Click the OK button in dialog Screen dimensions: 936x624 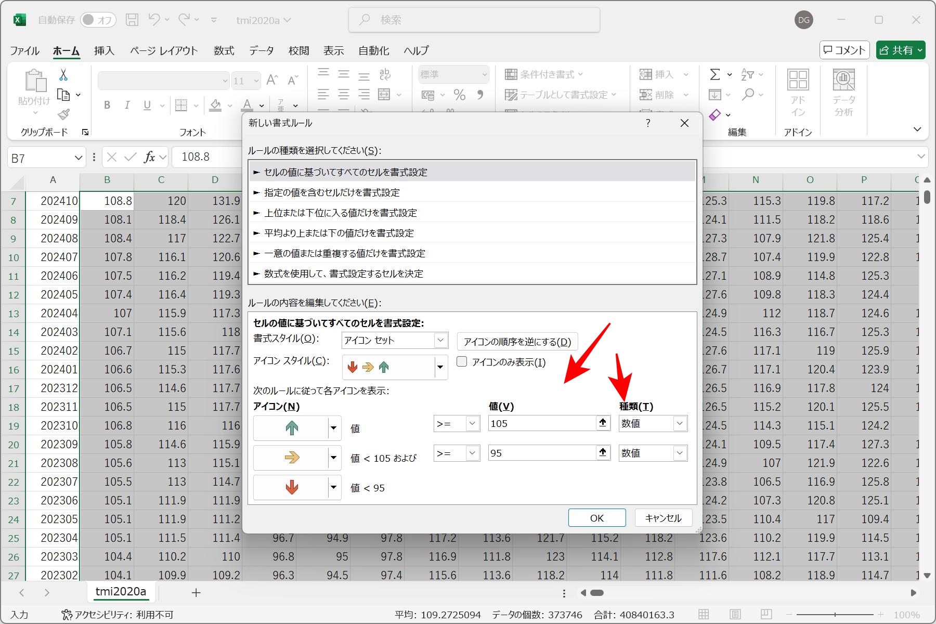click(x=597, y=518)
